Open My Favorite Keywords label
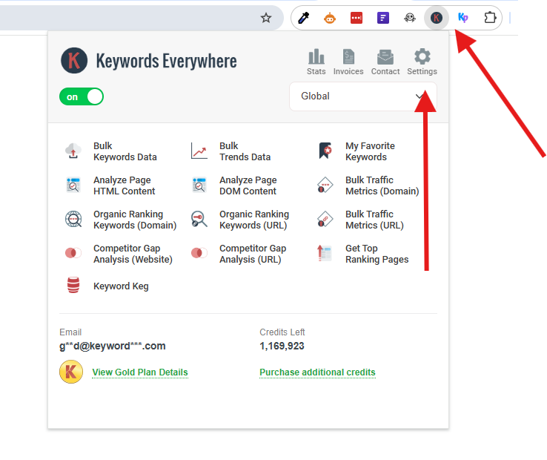 (x=370, y=151)
